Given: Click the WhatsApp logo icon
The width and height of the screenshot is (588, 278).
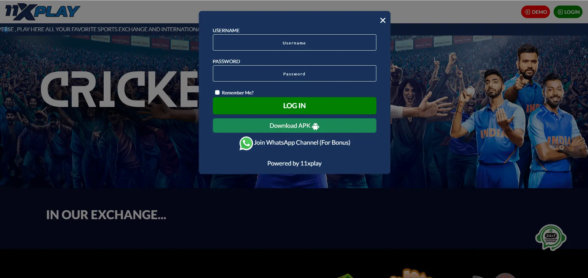Looking at the screenshot, I should [246, 143].
